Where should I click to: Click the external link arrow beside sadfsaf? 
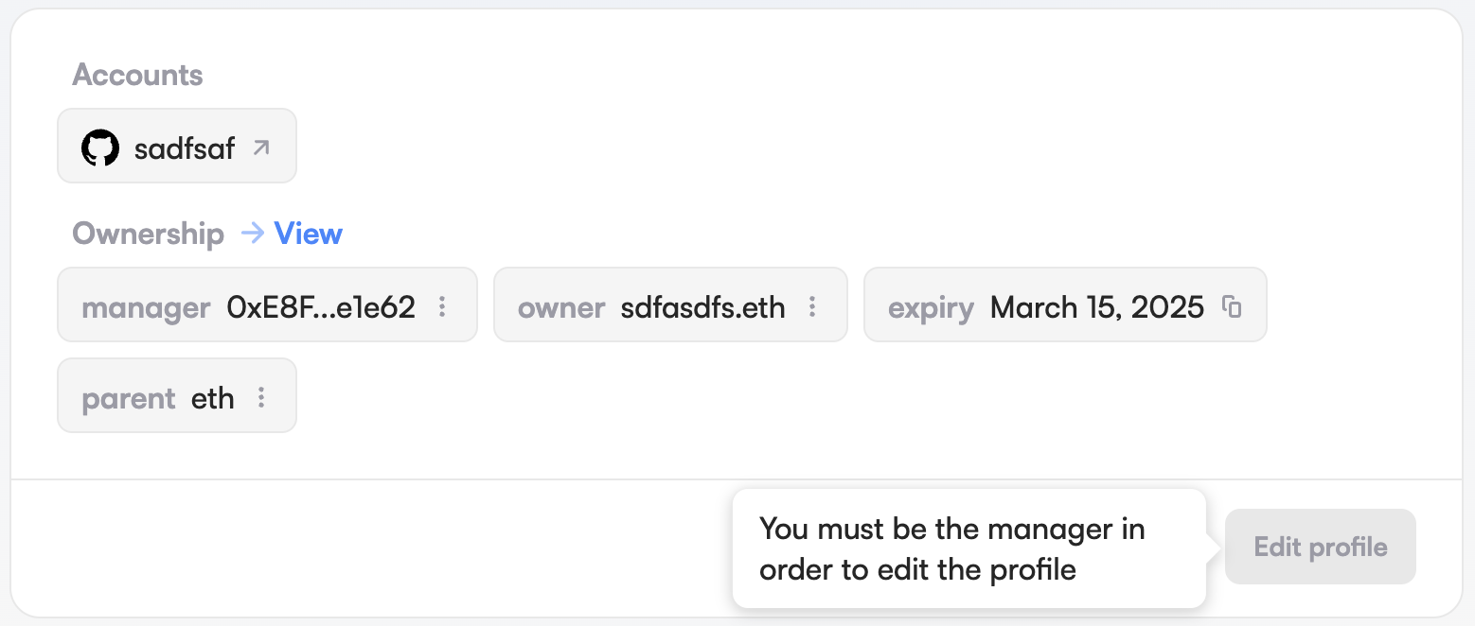coord(261,148)
